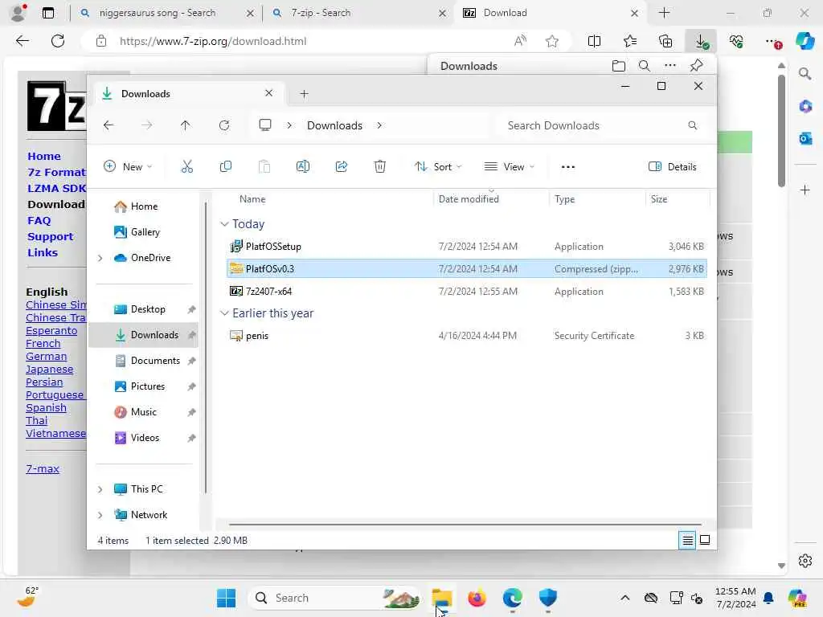
Task: Open the 7-max link
Action: click(43, 468)
